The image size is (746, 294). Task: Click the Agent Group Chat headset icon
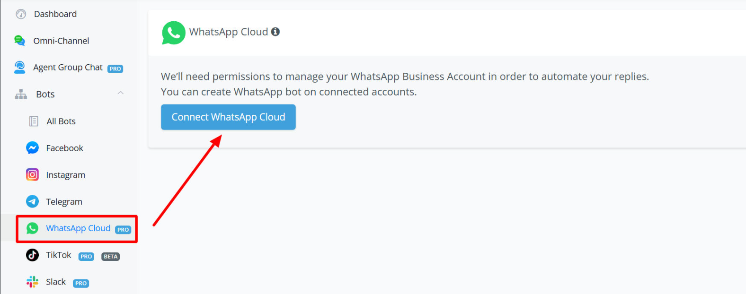[19, 68]
